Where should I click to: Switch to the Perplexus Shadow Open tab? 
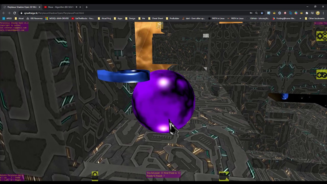21,7
